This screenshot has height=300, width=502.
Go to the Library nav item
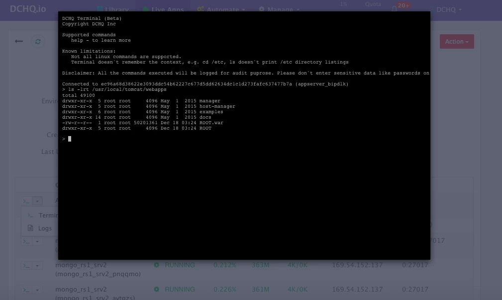click(x=113, y=9)
